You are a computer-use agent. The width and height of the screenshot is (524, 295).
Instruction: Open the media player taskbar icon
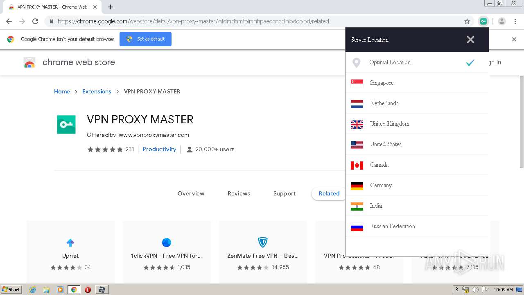(60, 290)
